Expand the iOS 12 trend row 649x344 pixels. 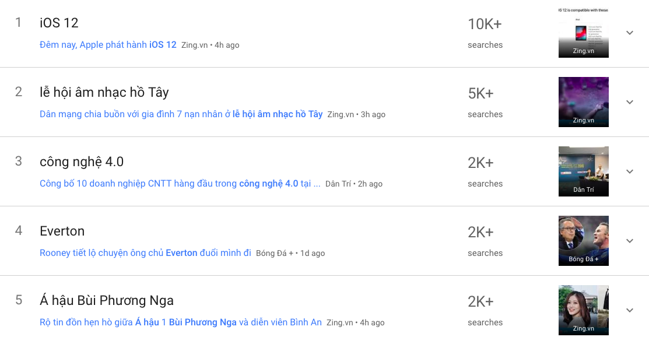tap(629, 33)
